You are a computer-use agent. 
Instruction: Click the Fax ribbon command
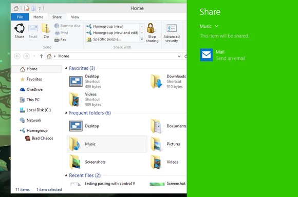pyautogui.click(x=60, y=40)
